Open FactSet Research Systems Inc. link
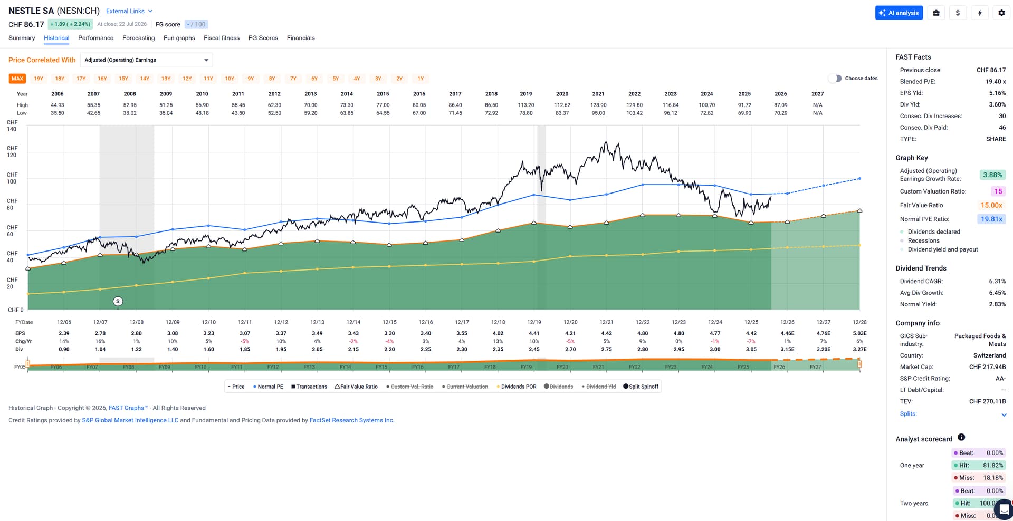Screen dimensions: 1013x521 tap(352, 421)
